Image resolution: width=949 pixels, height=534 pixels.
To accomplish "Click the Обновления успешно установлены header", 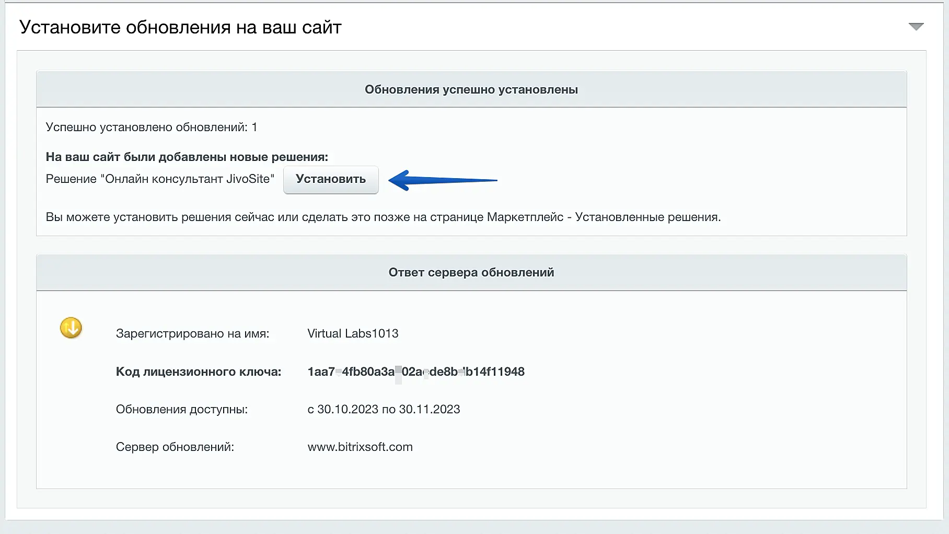I will coord(471,89).
